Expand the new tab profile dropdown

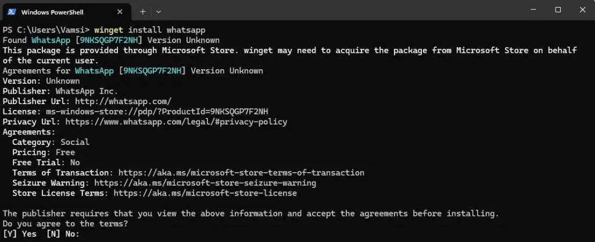(159, 12)
